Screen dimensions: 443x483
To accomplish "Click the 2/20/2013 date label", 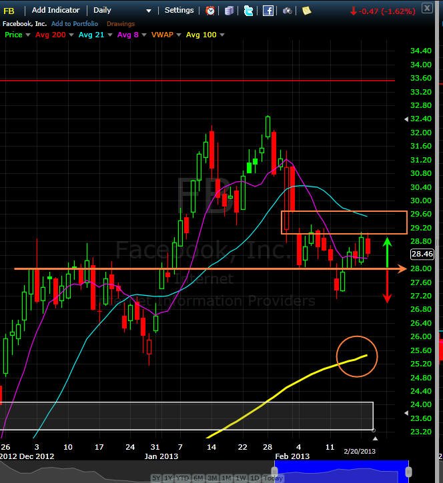I will 360,451.
